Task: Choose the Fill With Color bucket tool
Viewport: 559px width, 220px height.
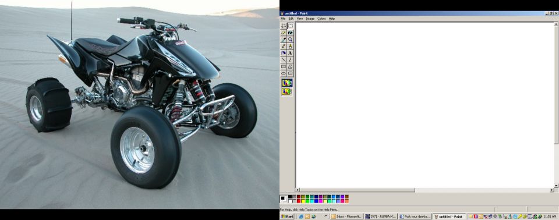Action: (x=290, y=33)
